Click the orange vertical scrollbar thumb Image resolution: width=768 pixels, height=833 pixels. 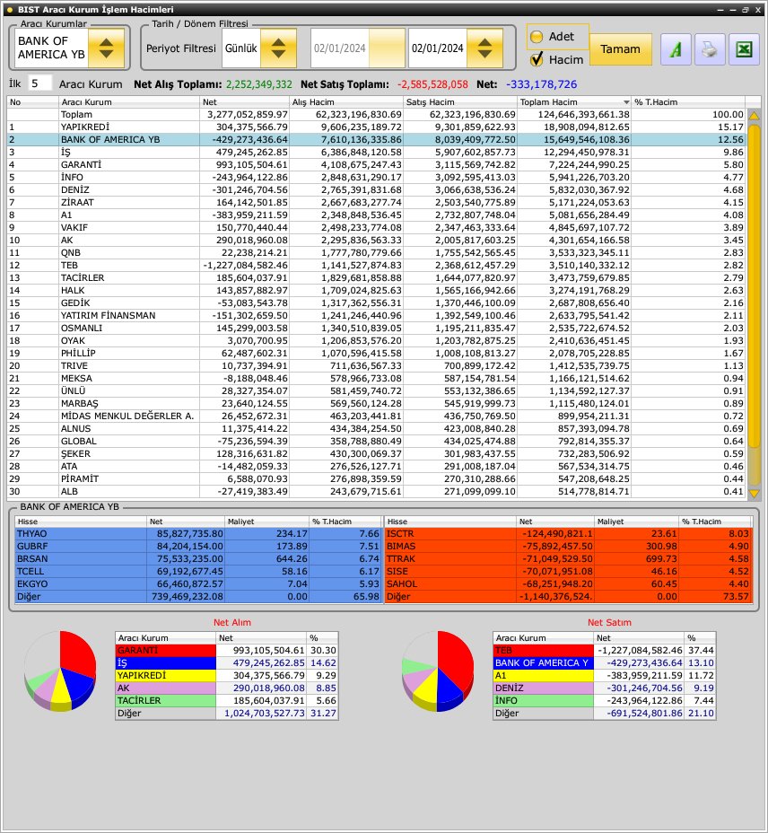(x=754, y=285)
